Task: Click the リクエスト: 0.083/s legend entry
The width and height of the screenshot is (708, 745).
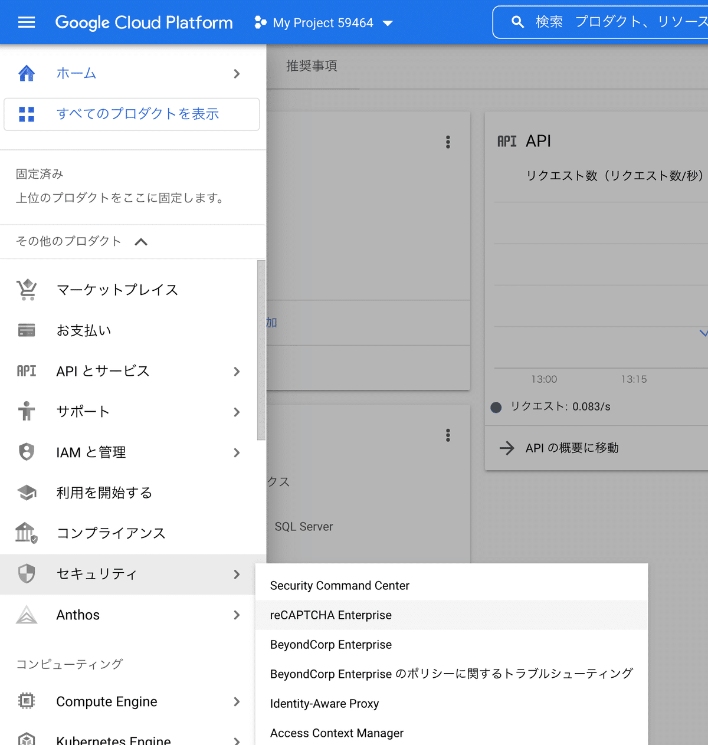Action: pyautogui.click(x=551, y=406)
